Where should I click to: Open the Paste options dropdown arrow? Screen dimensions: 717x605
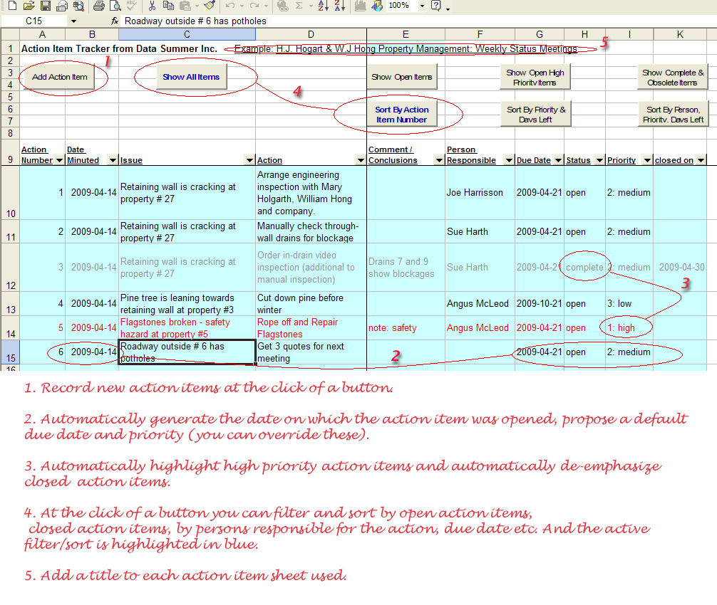(197, 6)
